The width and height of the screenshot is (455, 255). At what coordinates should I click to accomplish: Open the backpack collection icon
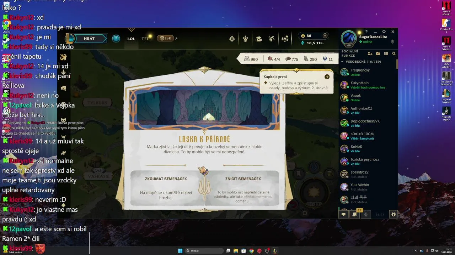click(259, 39)
